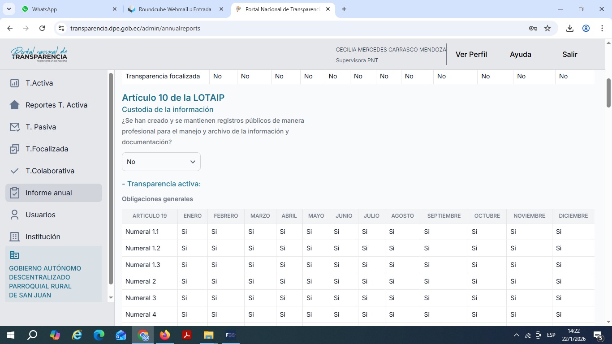Open the tab search chevron in Chrome

click(9, 9)
